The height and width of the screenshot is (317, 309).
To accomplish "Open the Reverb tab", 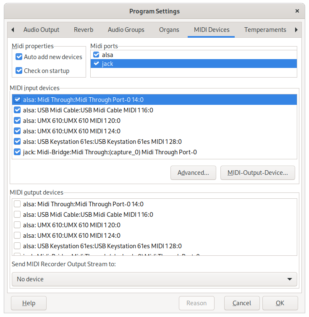I will (84, 30).
